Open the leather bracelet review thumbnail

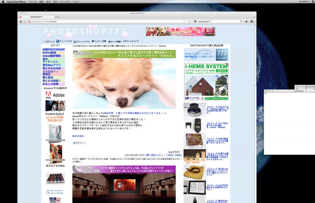click(194, 172)
